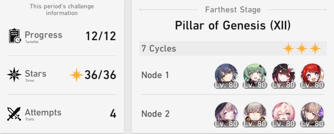
Task: Select the hooded purple-eyed character in Node 2
Action: pos(226,114)
